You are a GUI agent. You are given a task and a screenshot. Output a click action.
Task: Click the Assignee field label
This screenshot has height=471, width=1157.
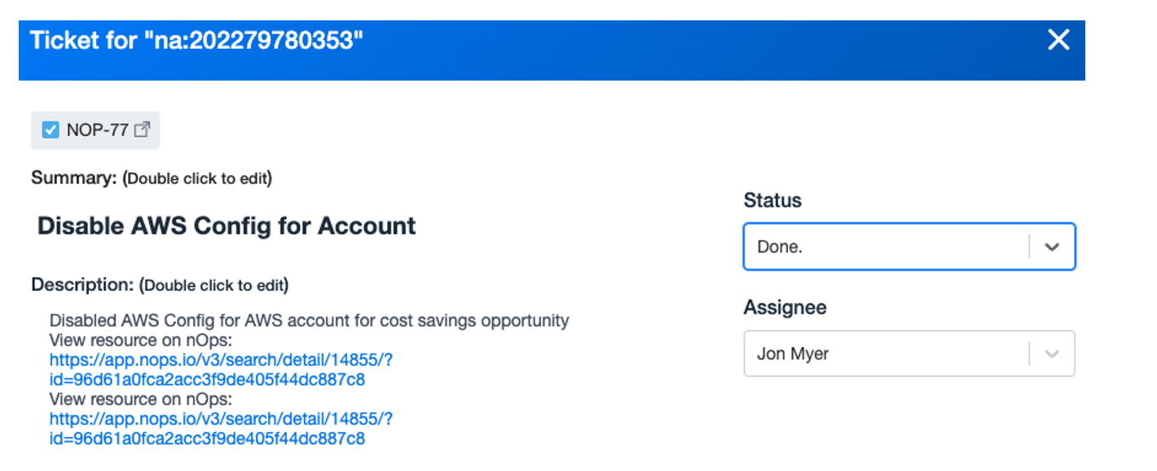coord(785,307)
